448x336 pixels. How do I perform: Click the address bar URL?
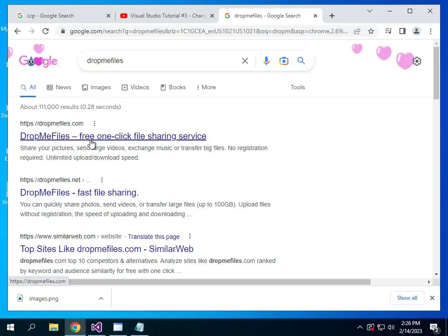(x=209, y=31)
